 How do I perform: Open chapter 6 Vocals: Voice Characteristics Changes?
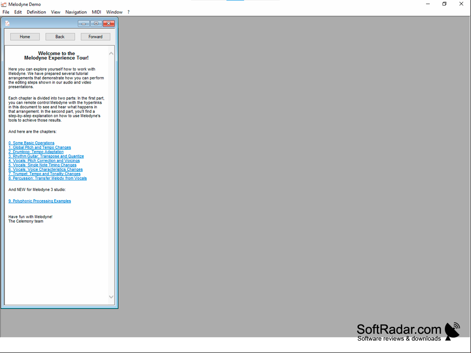(45, 169)
